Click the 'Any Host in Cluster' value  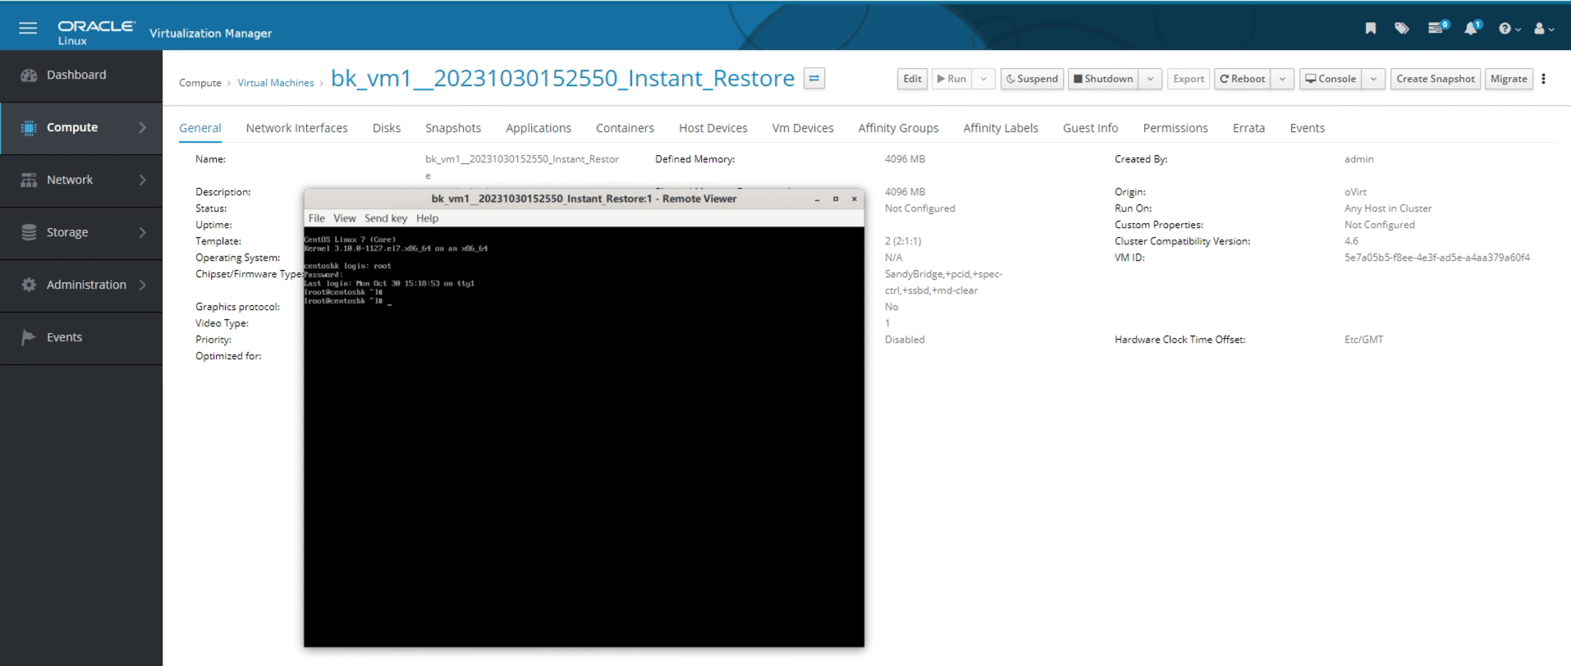point(1387,208)
